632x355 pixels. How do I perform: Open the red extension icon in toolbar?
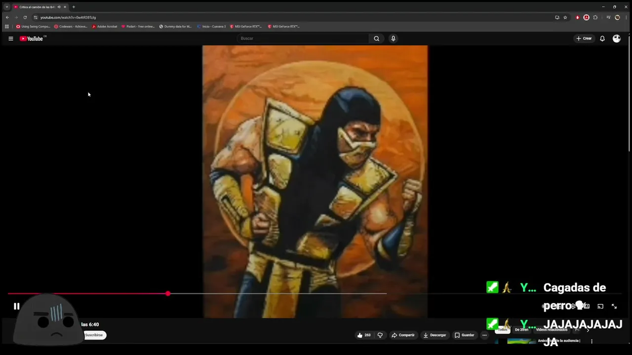[577, 17]
